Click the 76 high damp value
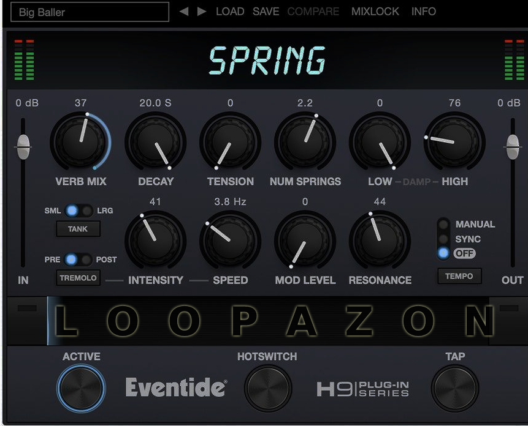The height and width of the screenshot is (426, 528). point(454,102)
